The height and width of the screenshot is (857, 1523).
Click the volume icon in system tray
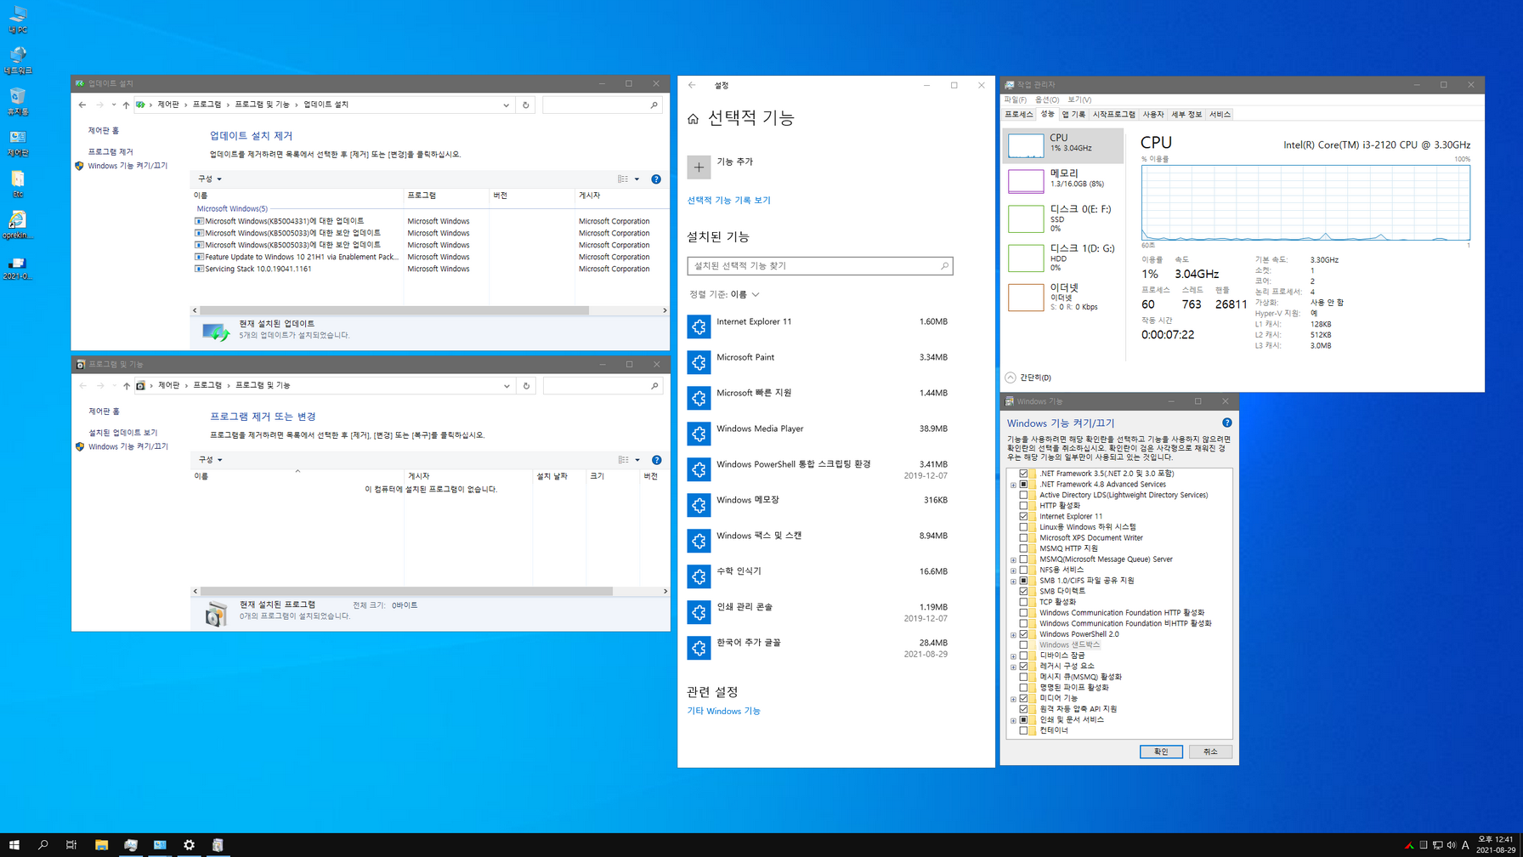[1452, 845]
